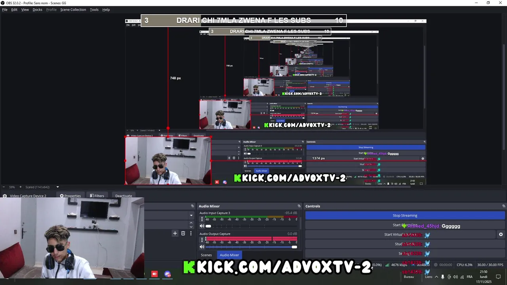Open the Edit menu
Image resolution: width=507 pixels, height=285 pixels.
coord(14,9)
